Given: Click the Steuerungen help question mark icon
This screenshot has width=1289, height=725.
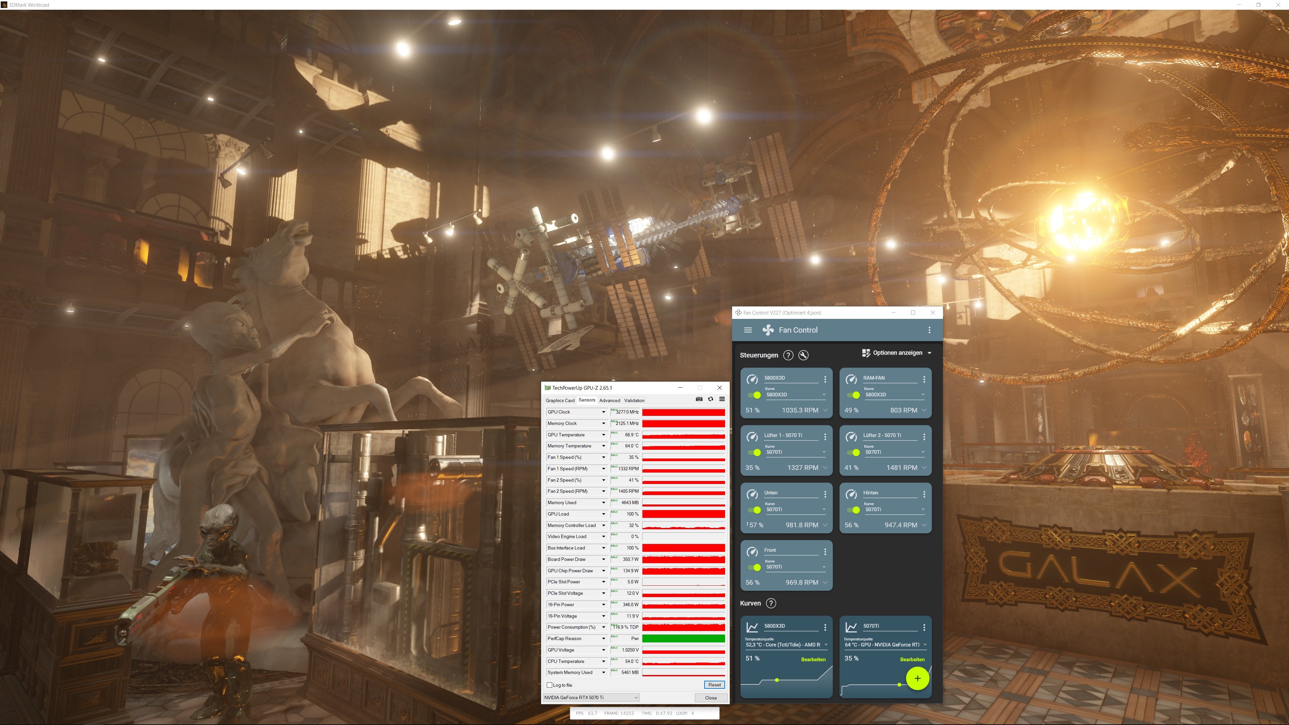Looking at the screenshot, I should (788, 355).
